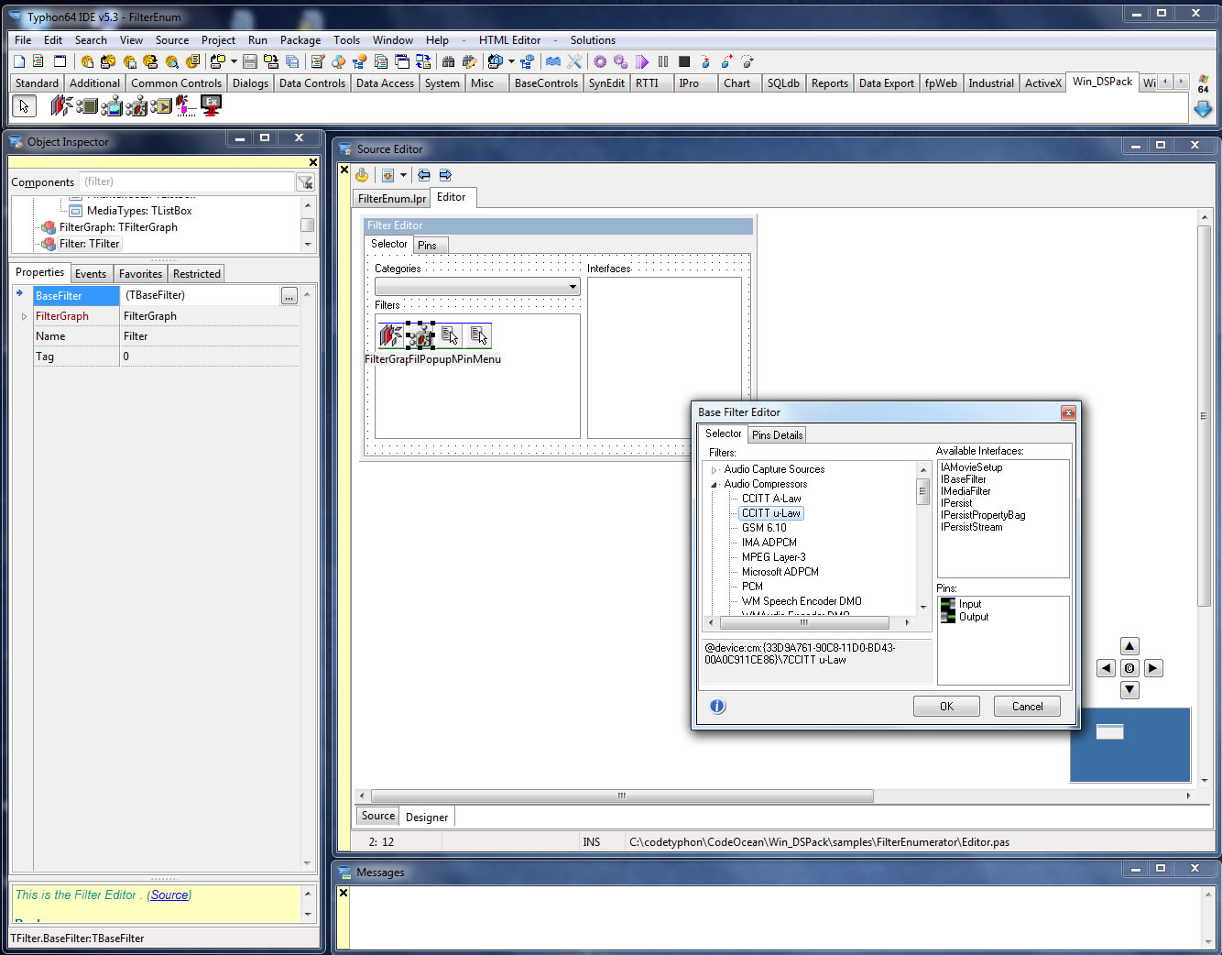The width and height of the screenshot is (1222, 955).
Task: Open the Data Access palette tab
Action: coord(385,83)
